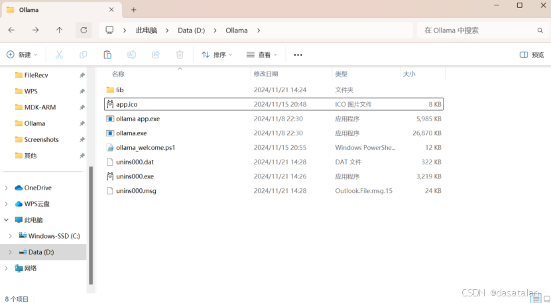Select the Ollama window tab
The image size is (551, 303).
coord(62,10)
